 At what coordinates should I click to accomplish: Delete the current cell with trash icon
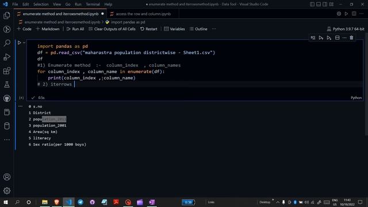tap(351, 38)
